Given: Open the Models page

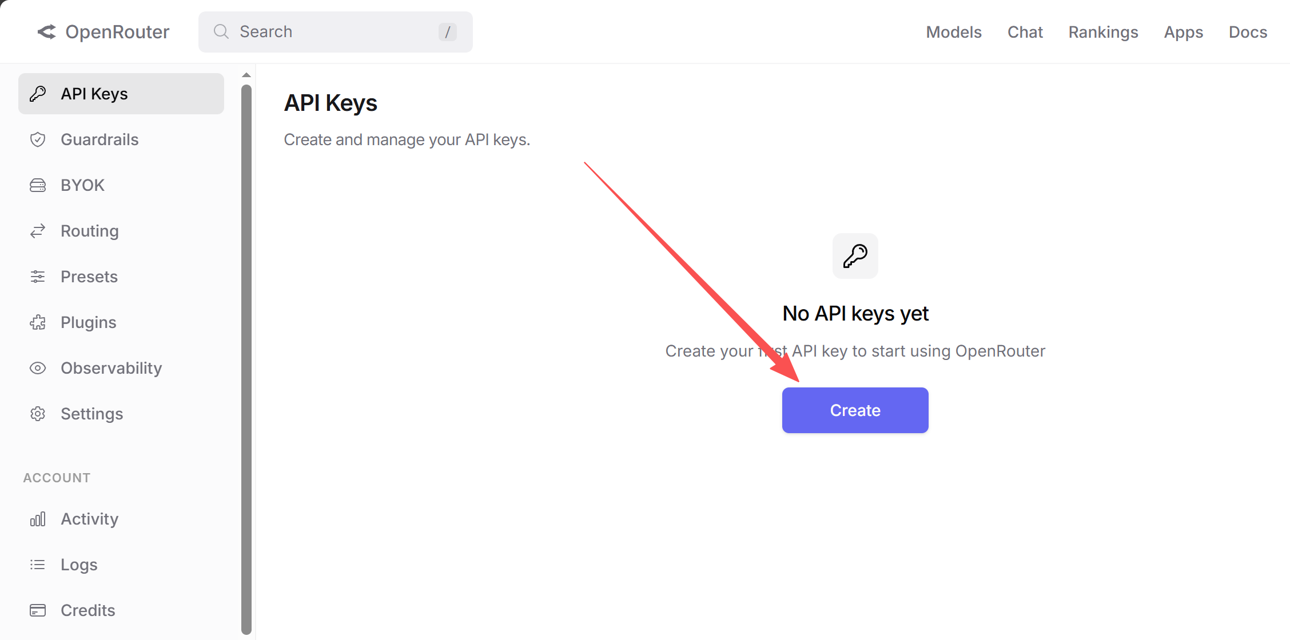Looking at the screenshot, I should click(953, 32).
